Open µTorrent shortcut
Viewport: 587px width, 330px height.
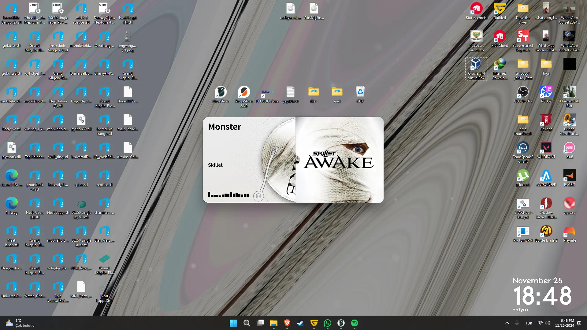[x=523, y=178]
